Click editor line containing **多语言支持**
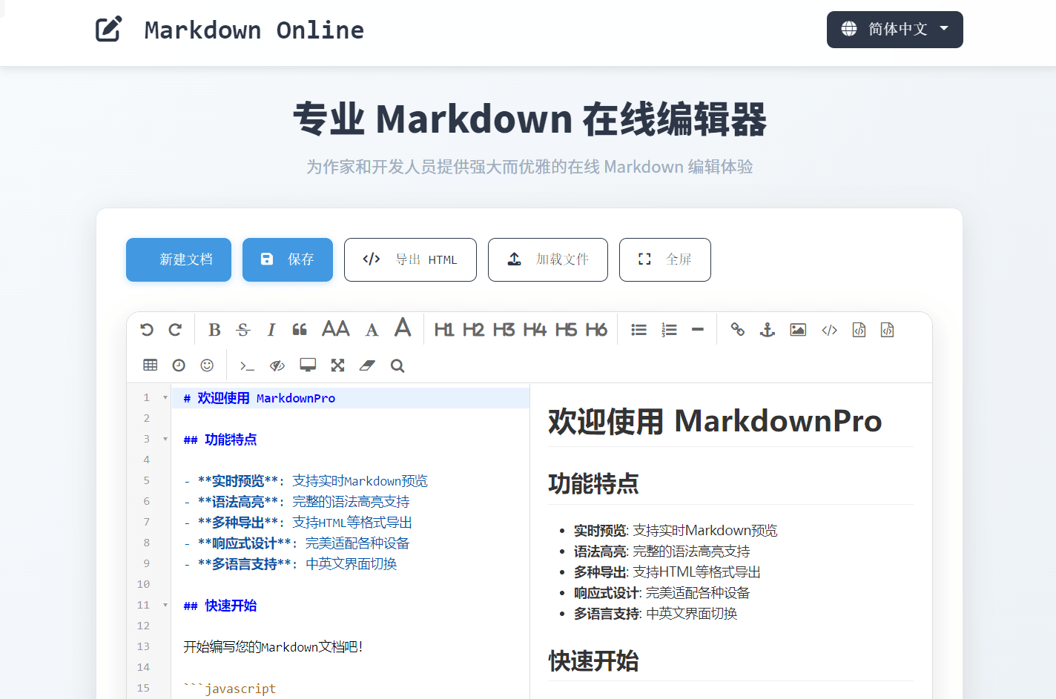The height and width of the screenshot is (699, 1056). click(x=290, y=564)
